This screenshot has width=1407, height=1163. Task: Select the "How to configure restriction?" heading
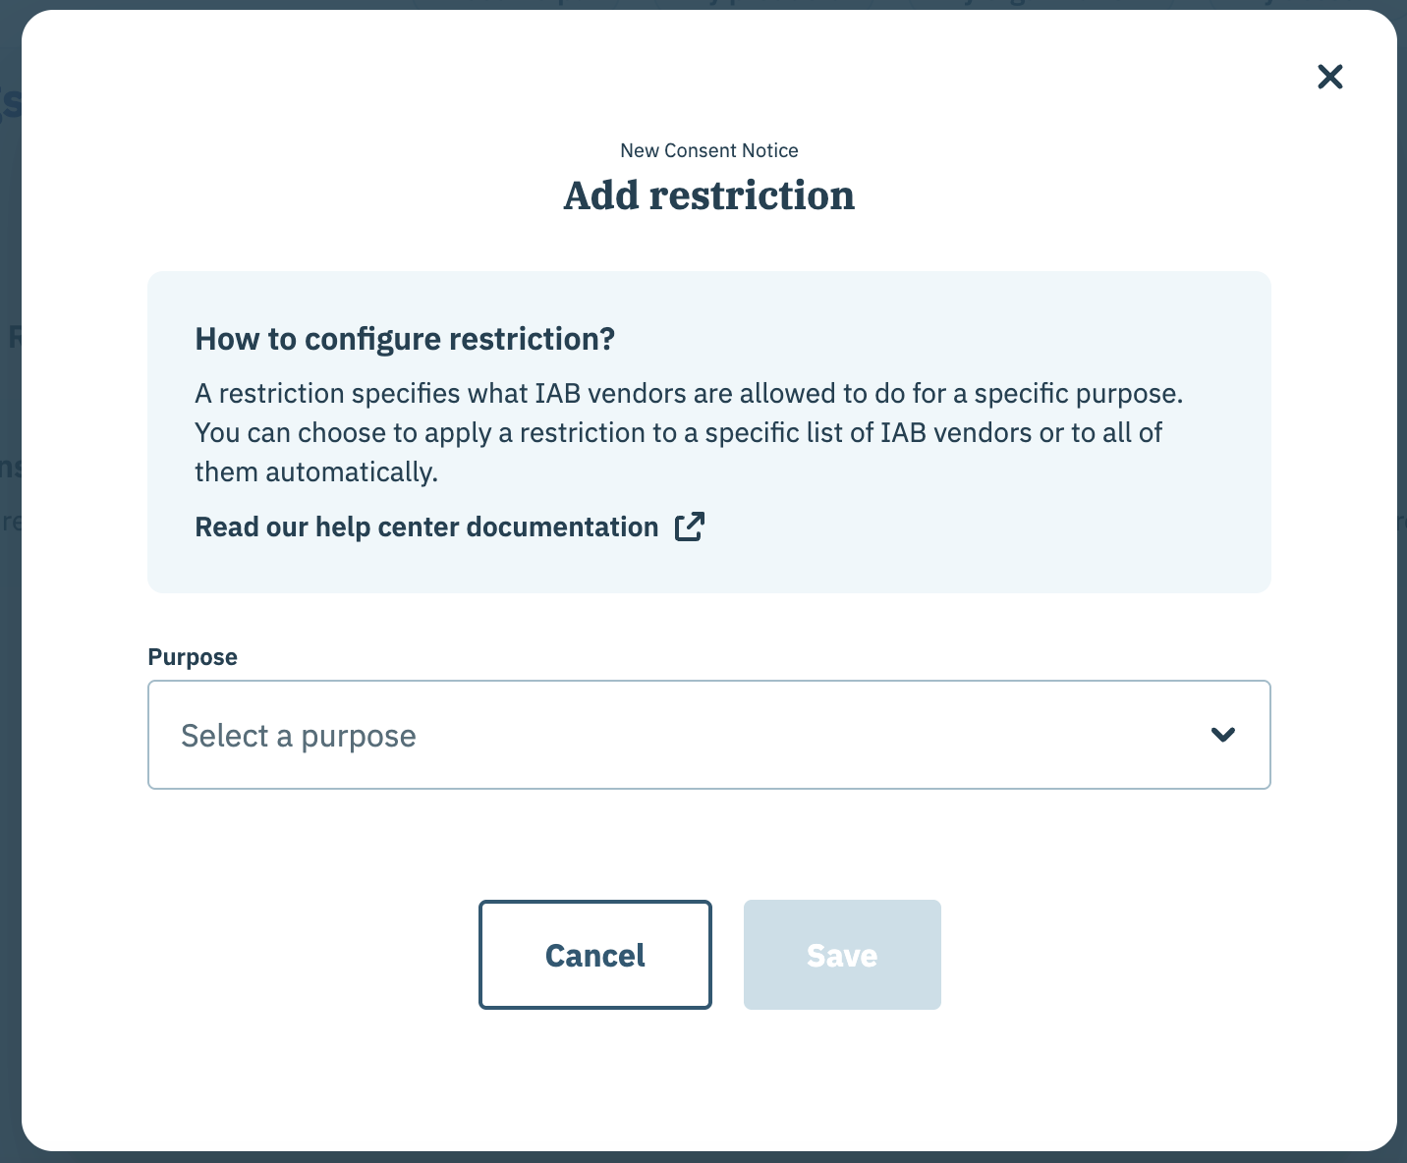[405, 339]
